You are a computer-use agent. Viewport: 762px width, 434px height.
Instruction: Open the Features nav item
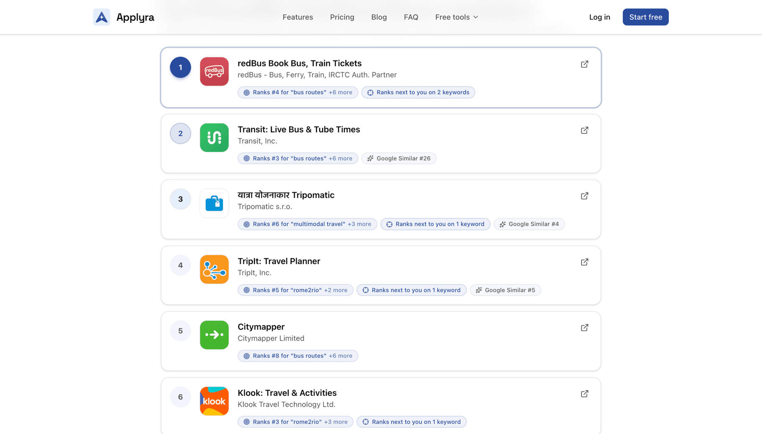click(x=298, y=17)
